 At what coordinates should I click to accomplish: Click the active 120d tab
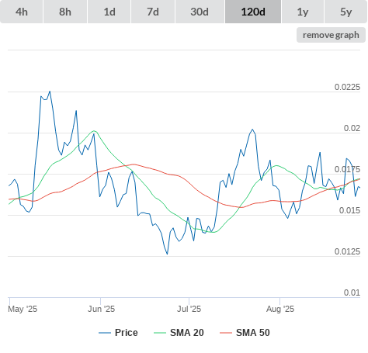click(253, 12)
